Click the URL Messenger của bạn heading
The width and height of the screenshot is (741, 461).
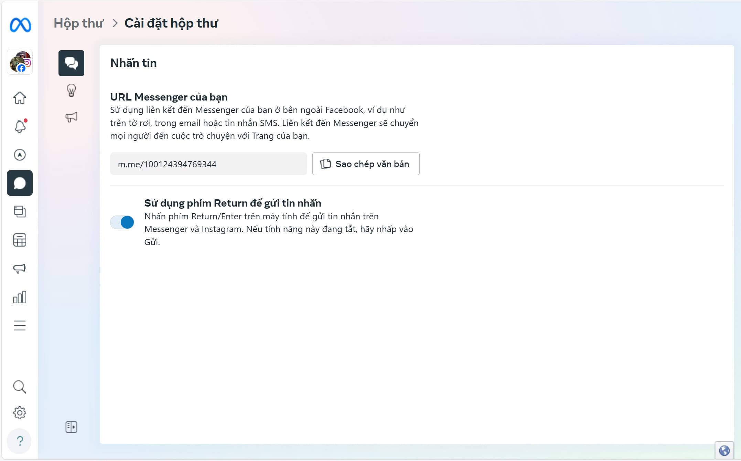point(169,97)
